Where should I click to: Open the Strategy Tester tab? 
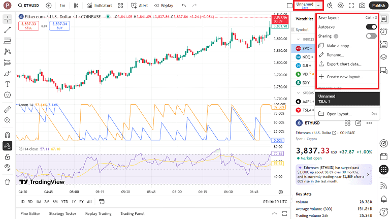[x=62, y=213]
